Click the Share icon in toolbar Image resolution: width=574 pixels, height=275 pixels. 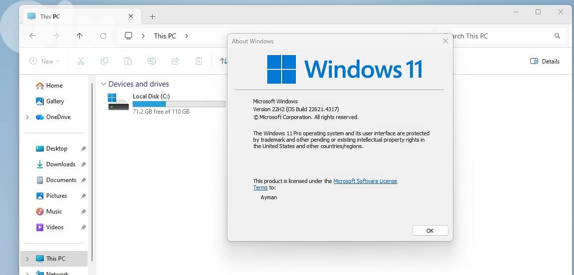click(175, 61)
